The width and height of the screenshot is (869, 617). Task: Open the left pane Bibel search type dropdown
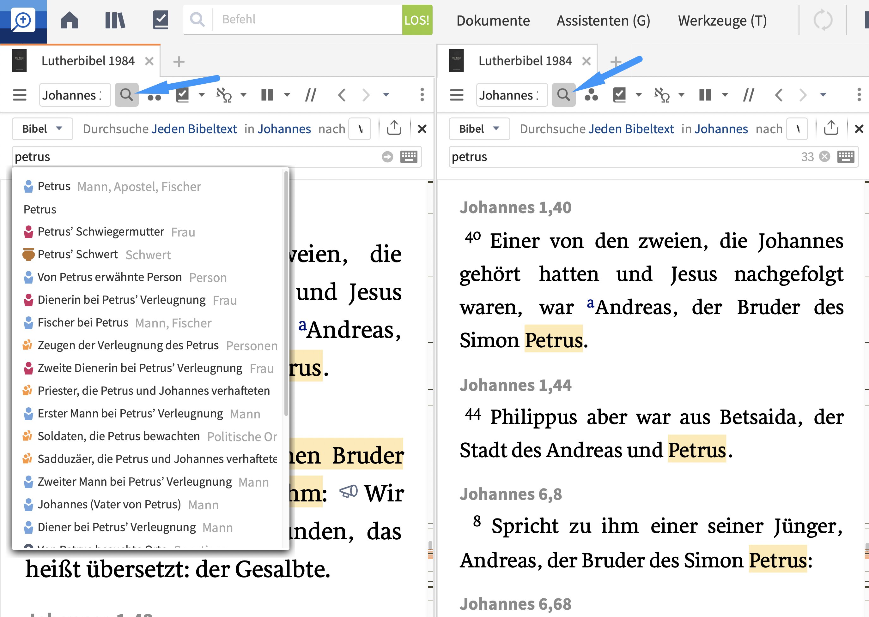[x=42, y=129]
